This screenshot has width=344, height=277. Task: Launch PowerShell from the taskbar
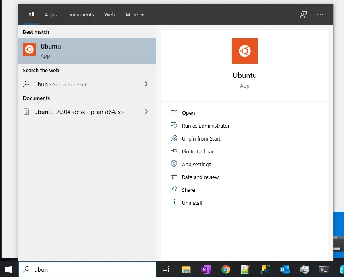pyautogui.click(x=324, y=269)
